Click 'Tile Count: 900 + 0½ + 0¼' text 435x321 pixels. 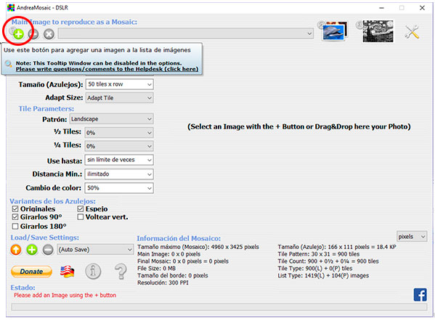click(x=328, y=261)
